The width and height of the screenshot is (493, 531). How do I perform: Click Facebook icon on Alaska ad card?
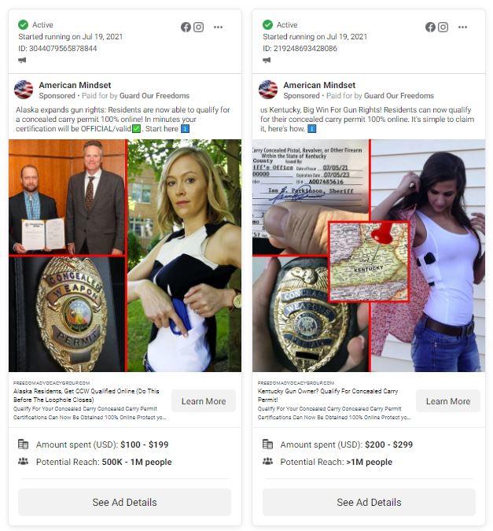click(x=186, y=27)
